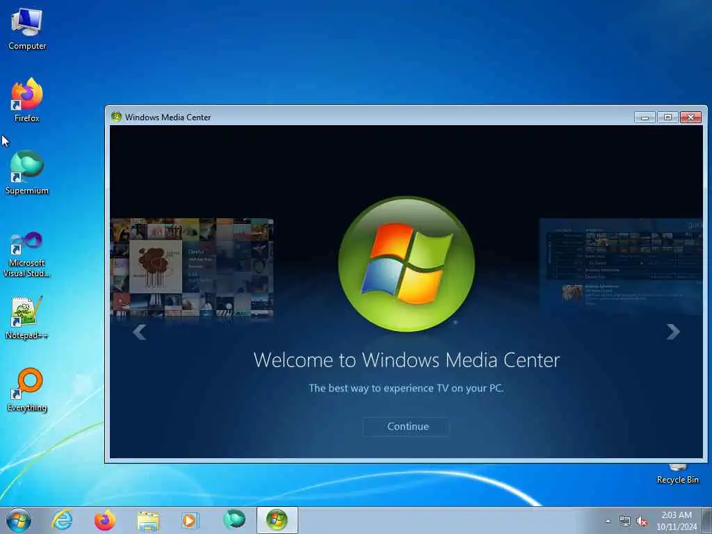Screen dimensions: 712x534
Task: Launch Firefox from the taskbar
Action: (105, 520)
